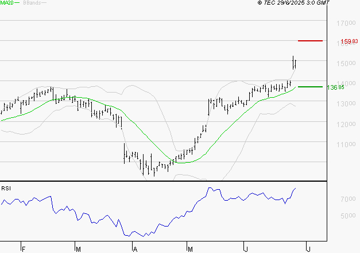The image size is (360, 253).
Task: Click the last J month label on the time axis
Action: tap(308, 250)
